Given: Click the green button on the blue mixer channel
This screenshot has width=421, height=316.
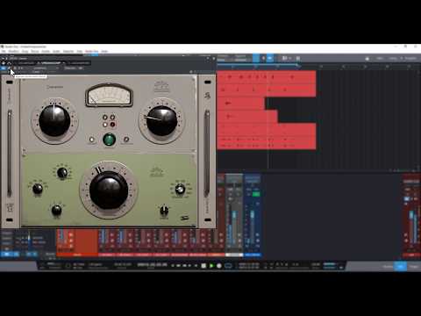Looking at the screenshot, I should click(x=256, y=194).
